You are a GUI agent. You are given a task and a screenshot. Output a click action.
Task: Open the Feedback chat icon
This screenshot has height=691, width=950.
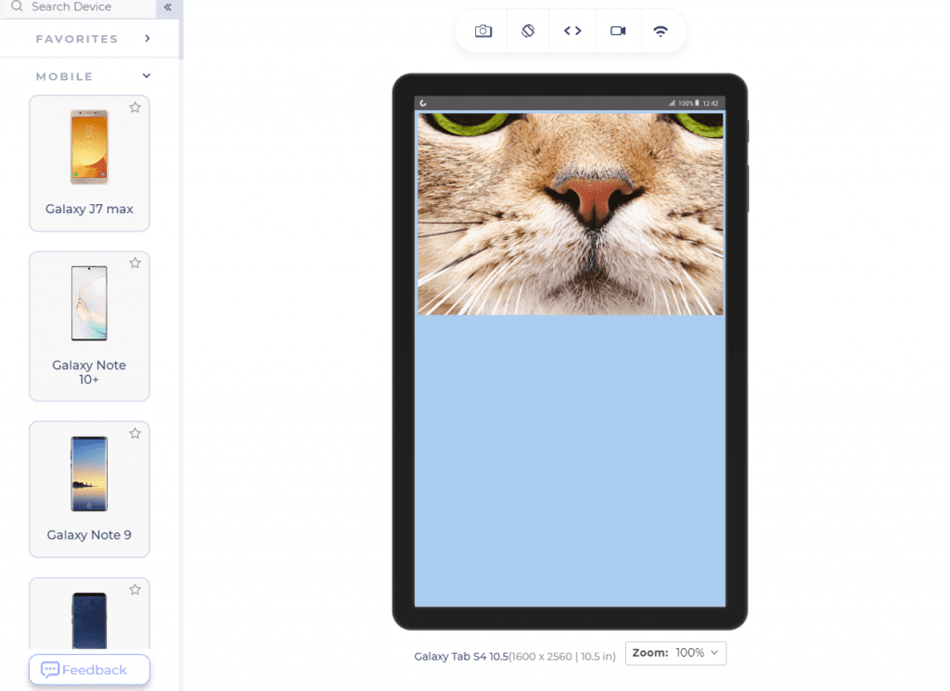[x=51, y=670]
